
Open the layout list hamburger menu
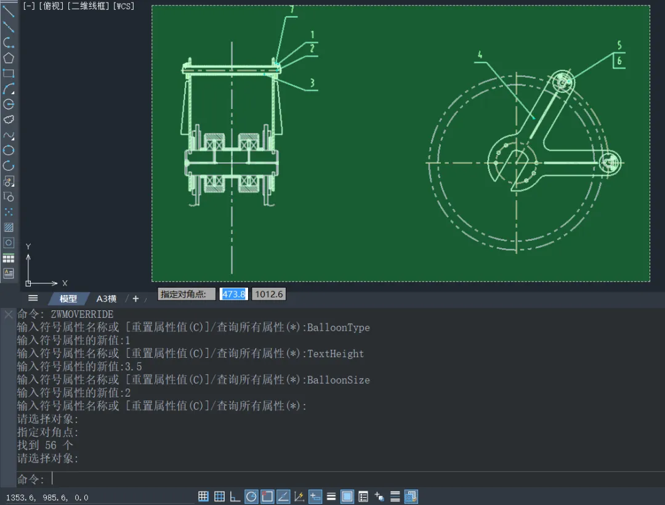tap(33, 298)
